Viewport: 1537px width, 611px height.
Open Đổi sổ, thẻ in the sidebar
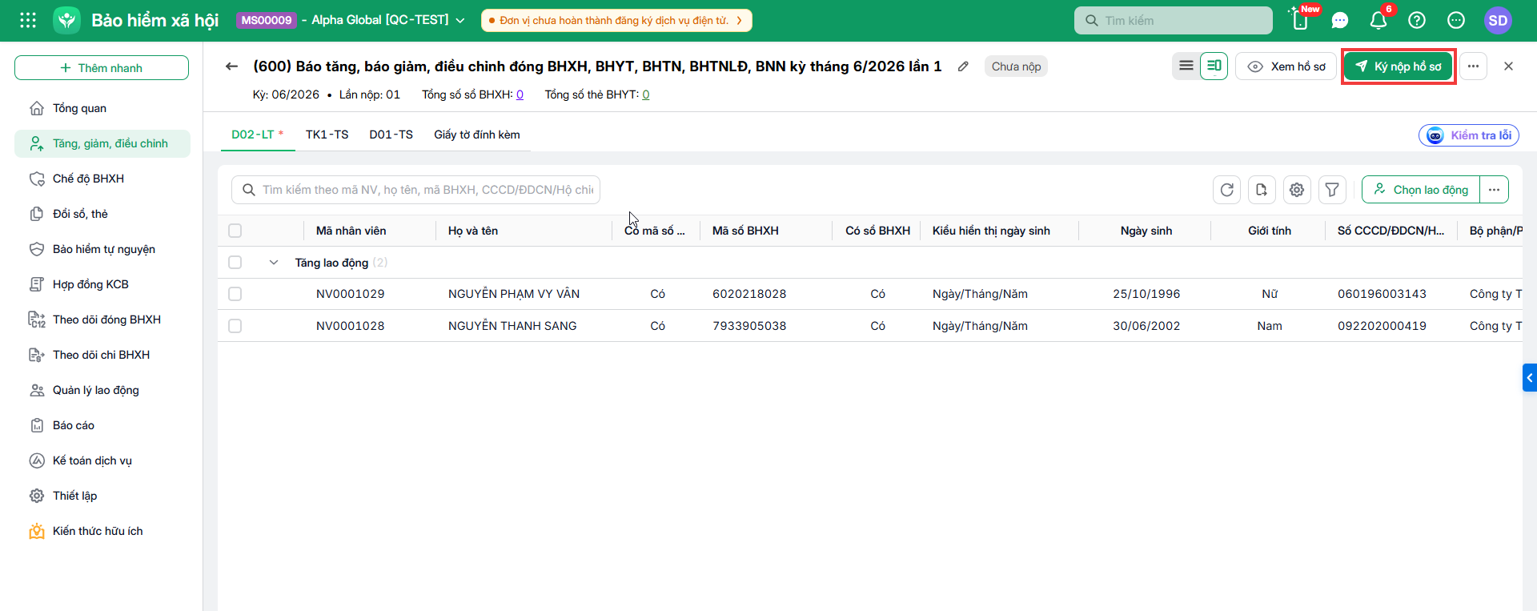coord(102,214)
